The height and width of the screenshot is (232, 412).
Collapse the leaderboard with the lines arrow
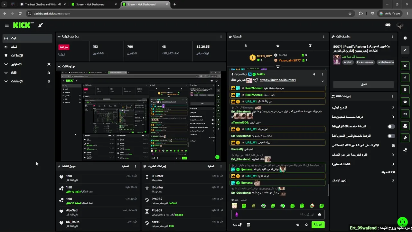[x=278, y=66]
